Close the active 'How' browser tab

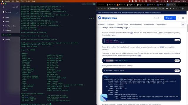174,5
